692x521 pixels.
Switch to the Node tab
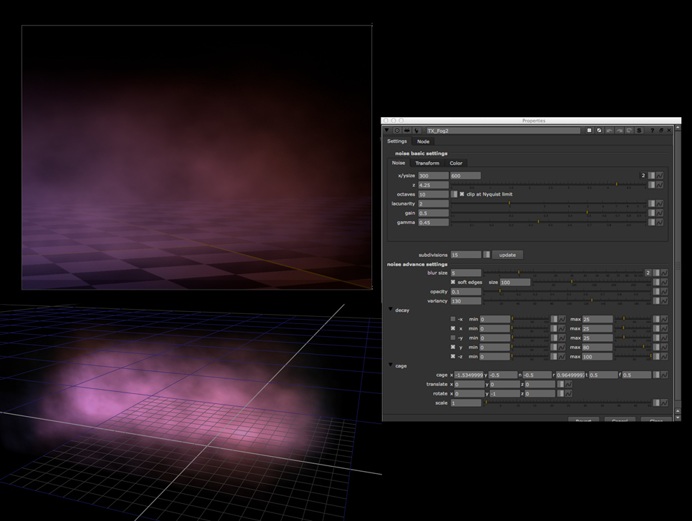[x=423, y=141]
